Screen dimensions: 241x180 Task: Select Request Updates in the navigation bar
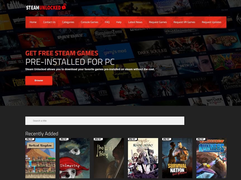(x=211, y=22)
